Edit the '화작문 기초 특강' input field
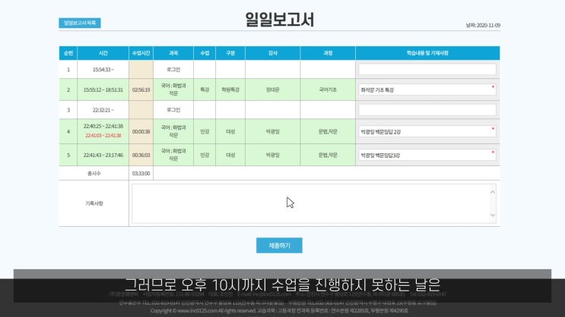This screenshot has width=565, height=317. (427, 89)
